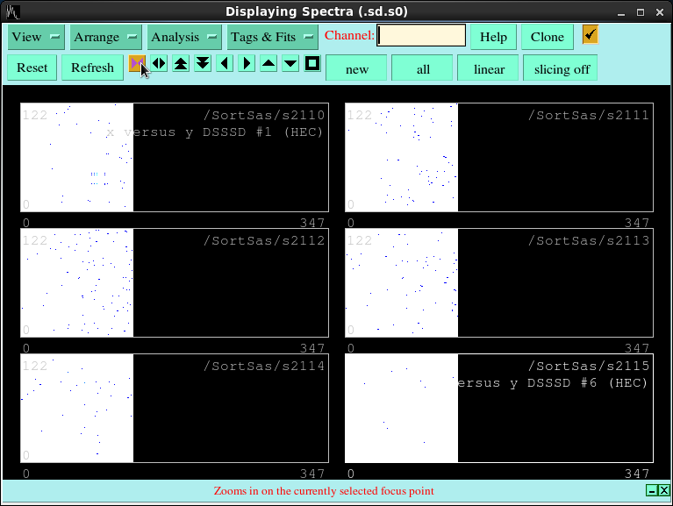This screenshot has width=673, height=506.
Task: Select the /SortSas/s2110 spectrum panel
Action: point(175,157)
